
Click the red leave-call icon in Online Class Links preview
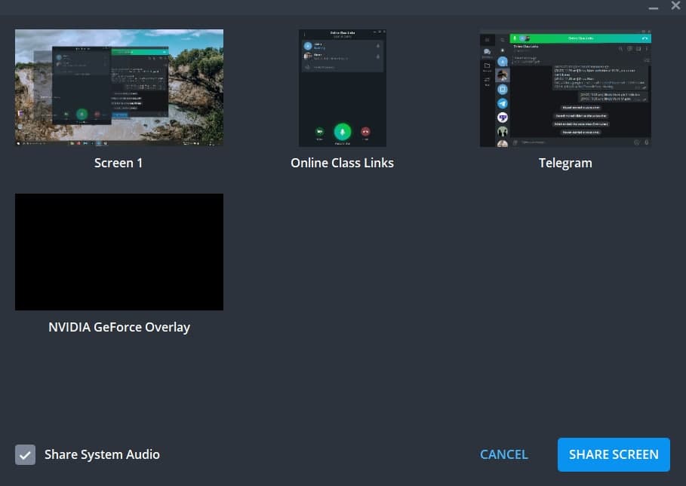[x=365, y=131]
